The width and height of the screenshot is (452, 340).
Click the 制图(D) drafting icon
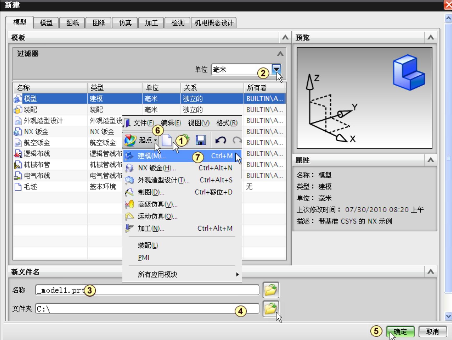129,192
